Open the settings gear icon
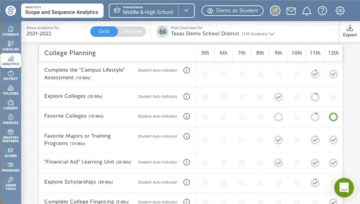This screenshot has width=360, height=204. point(340,11)
